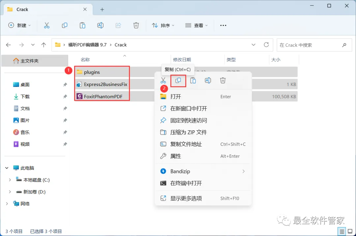Switch to large icons view in the status bar

350,231
